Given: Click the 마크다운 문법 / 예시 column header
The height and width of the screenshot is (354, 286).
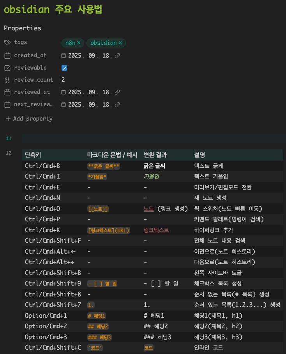Looking at the screenshot, I should (x=112, y=155).
